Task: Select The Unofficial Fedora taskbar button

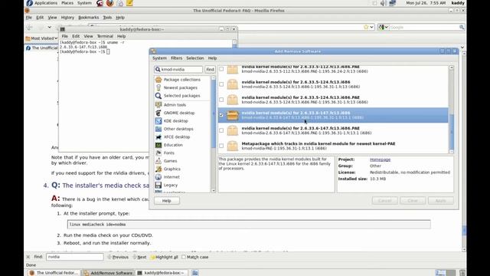Action: (54, 273)
